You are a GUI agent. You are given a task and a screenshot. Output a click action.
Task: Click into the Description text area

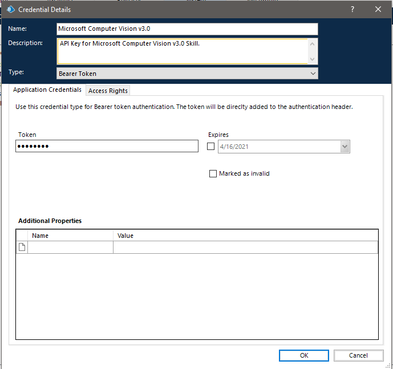[x=183, y=51]
